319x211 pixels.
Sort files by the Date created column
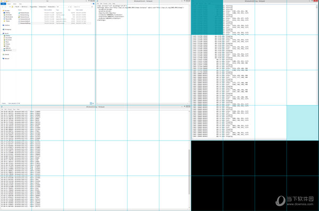coord(79,10)
